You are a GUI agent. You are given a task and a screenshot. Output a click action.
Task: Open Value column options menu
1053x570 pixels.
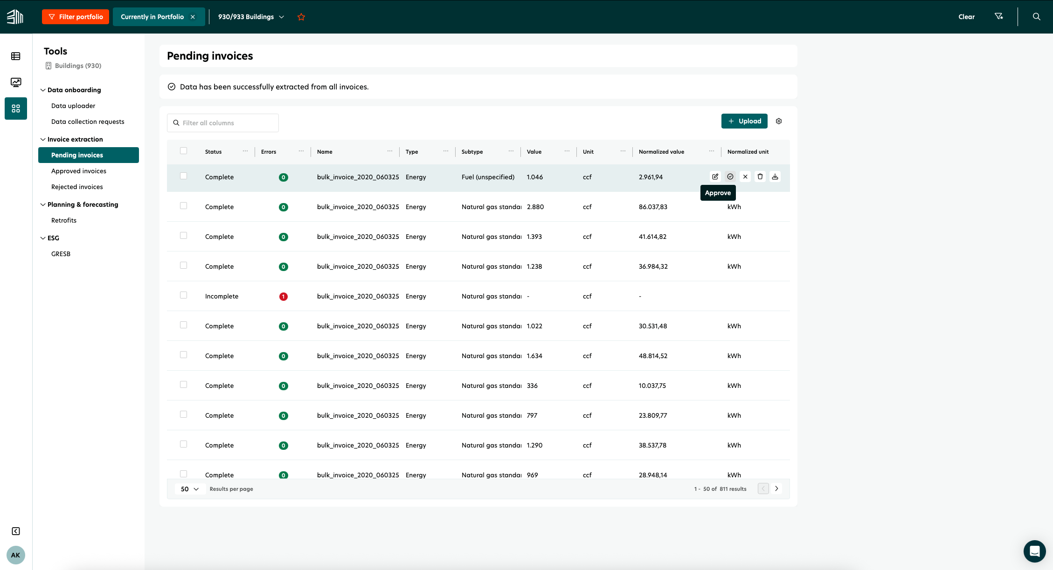567,151
